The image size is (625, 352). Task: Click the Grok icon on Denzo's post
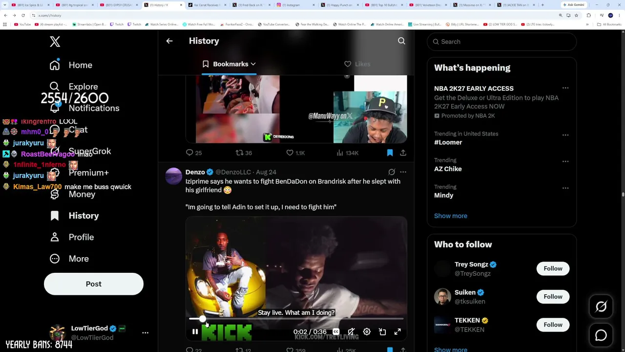392,172
